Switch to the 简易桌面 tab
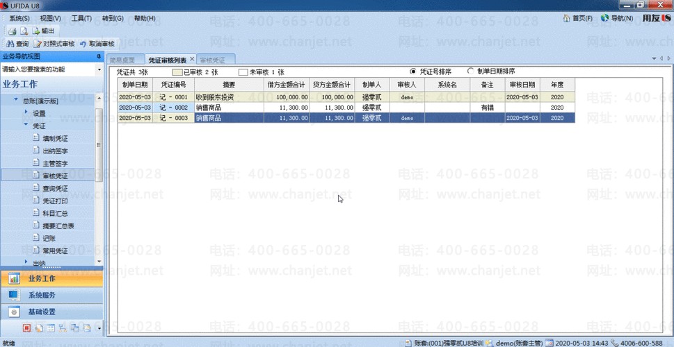This screenshot has height=347, width=674. (x=122, y=60)
